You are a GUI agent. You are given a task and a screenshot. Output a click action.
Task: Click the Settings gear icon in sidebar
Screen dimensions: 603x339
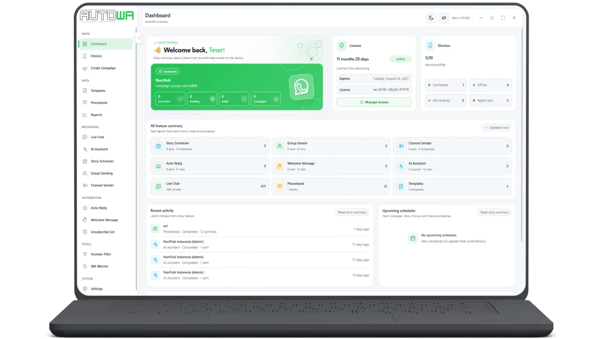coord(85,289)
